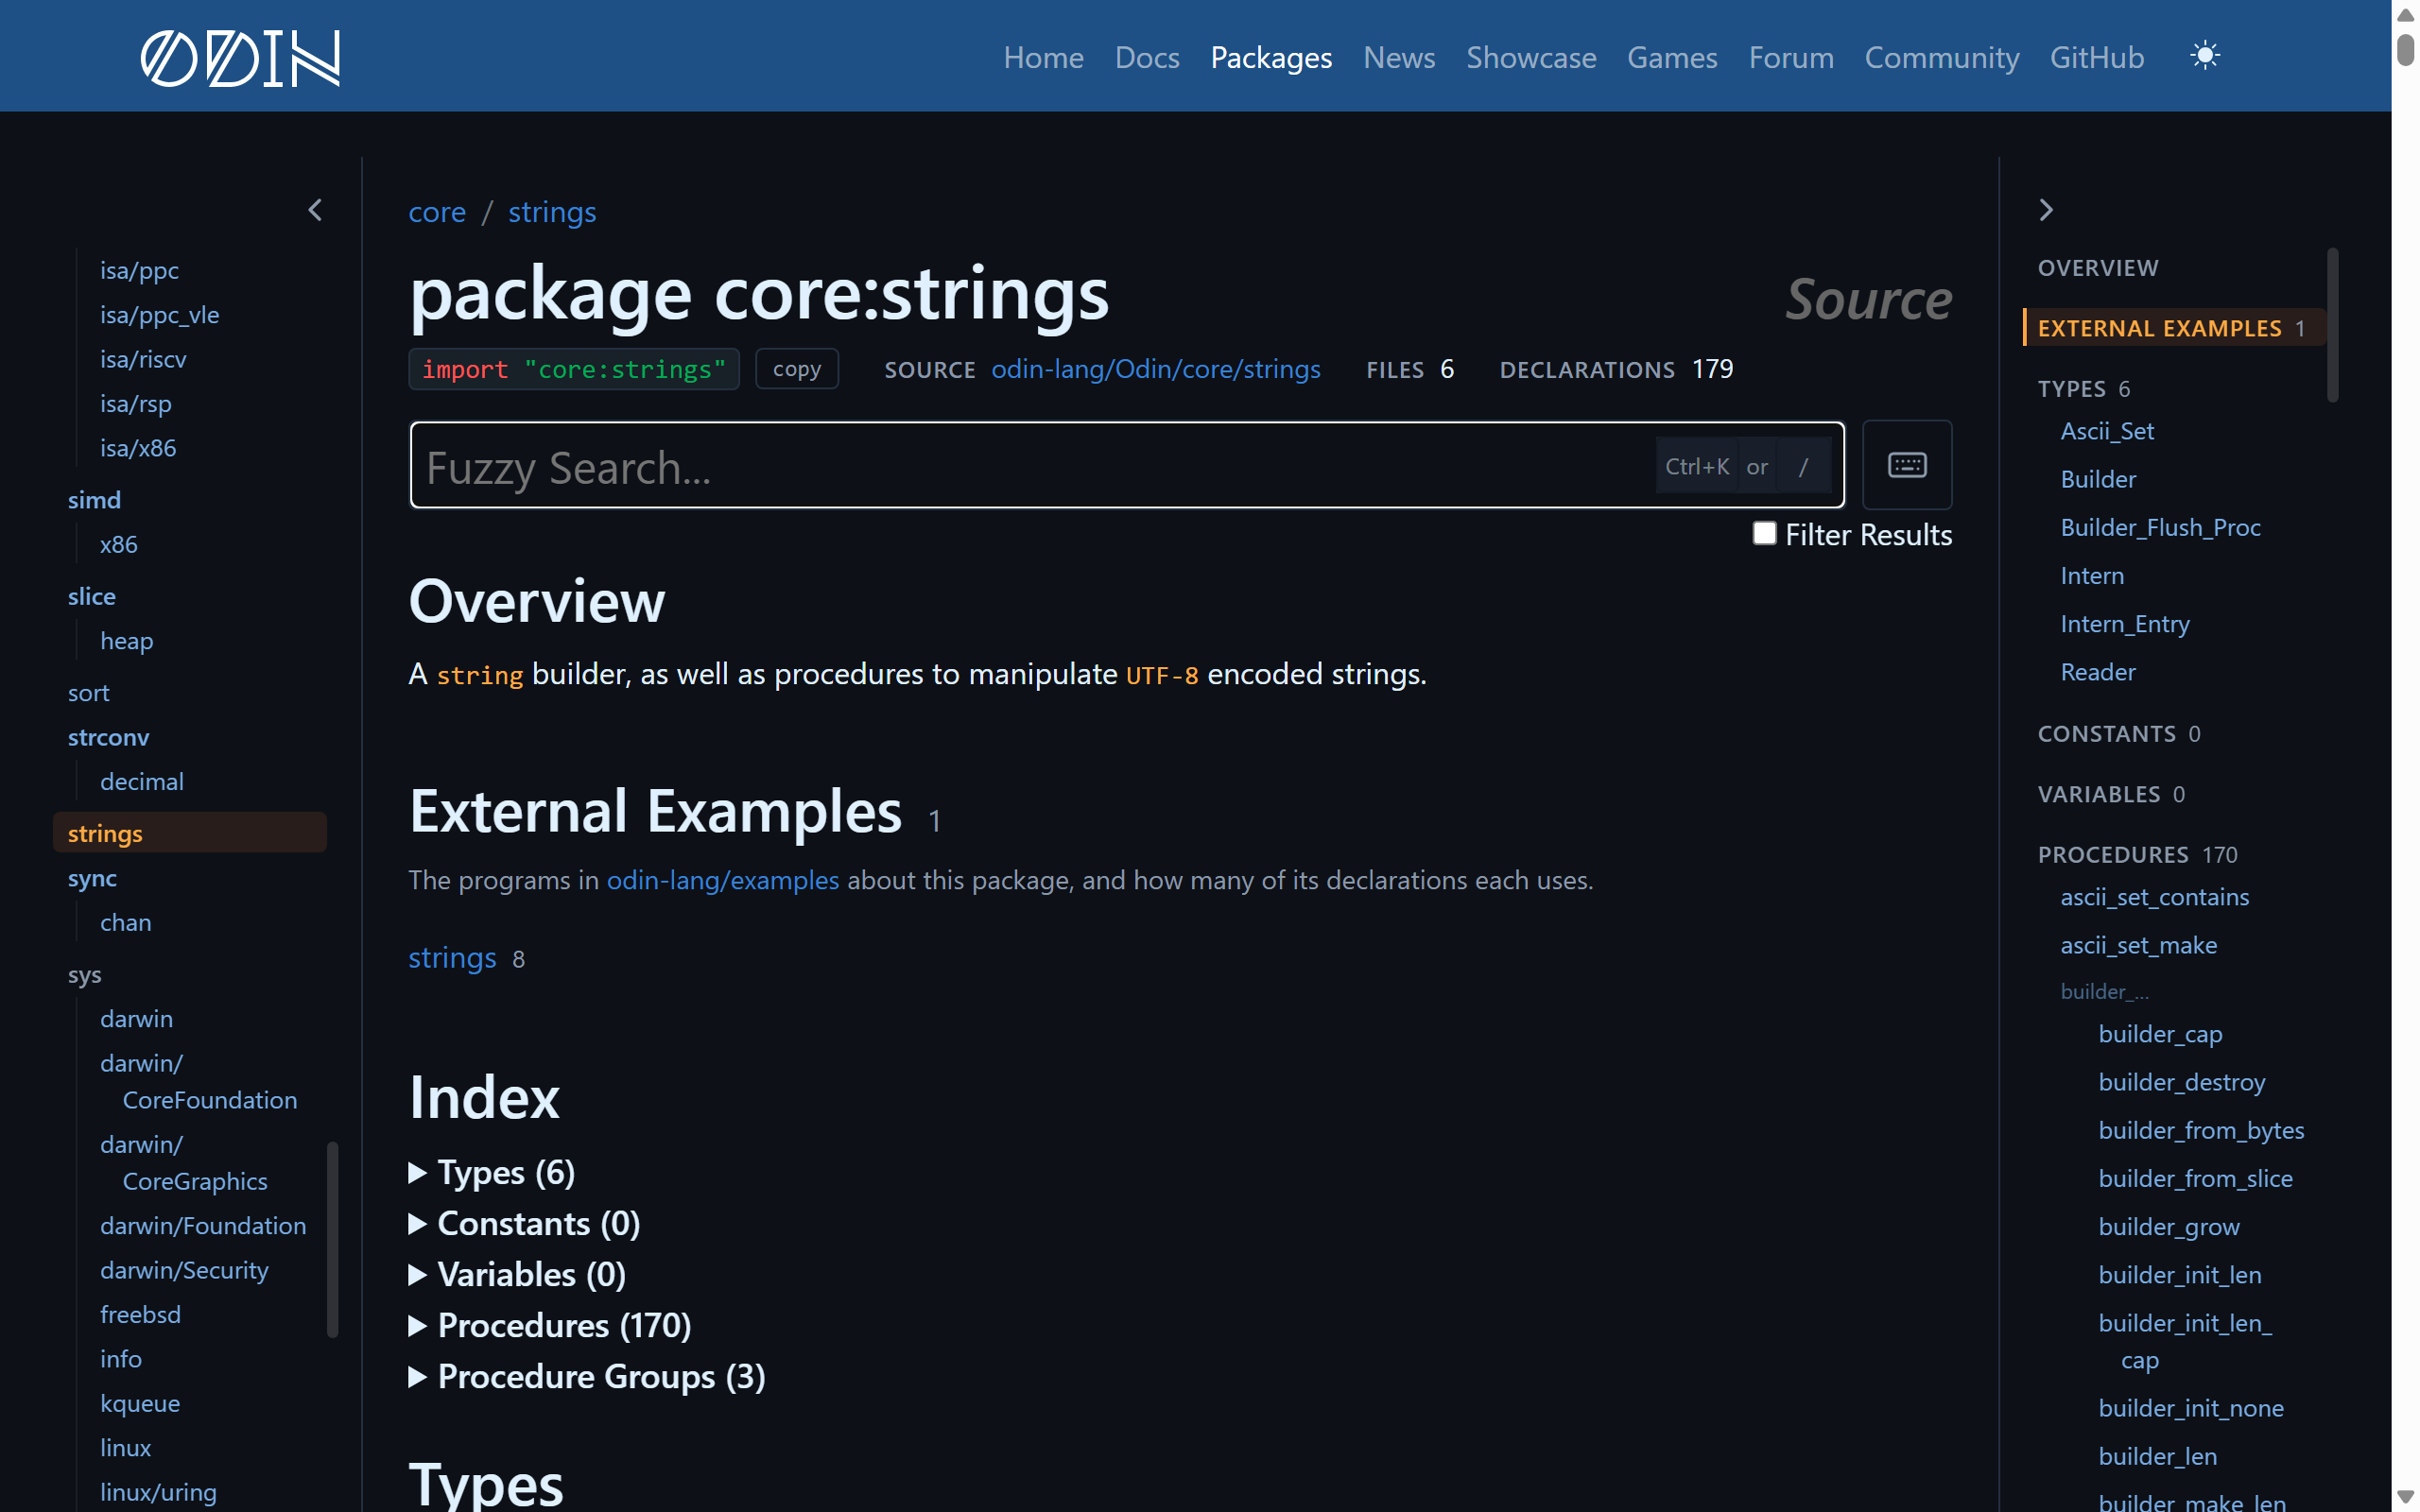Open the Home nav item
This screenshot has width=2420, height=1512.
pos(1043,57)
